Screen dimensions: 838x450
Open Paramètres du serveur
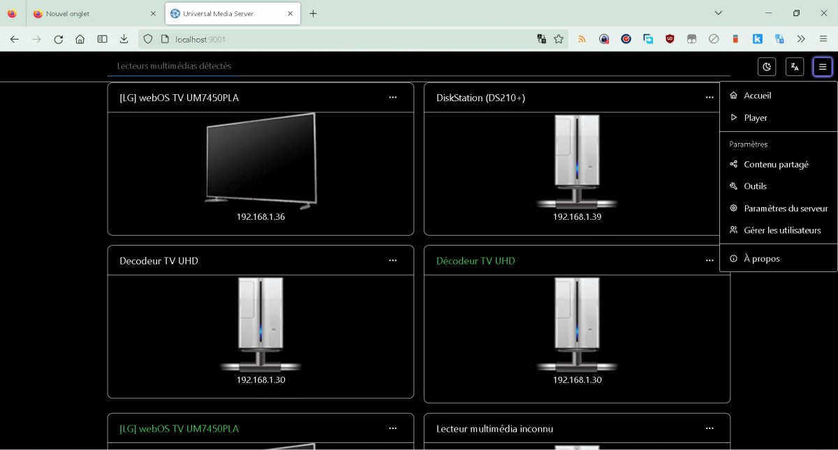779,209
